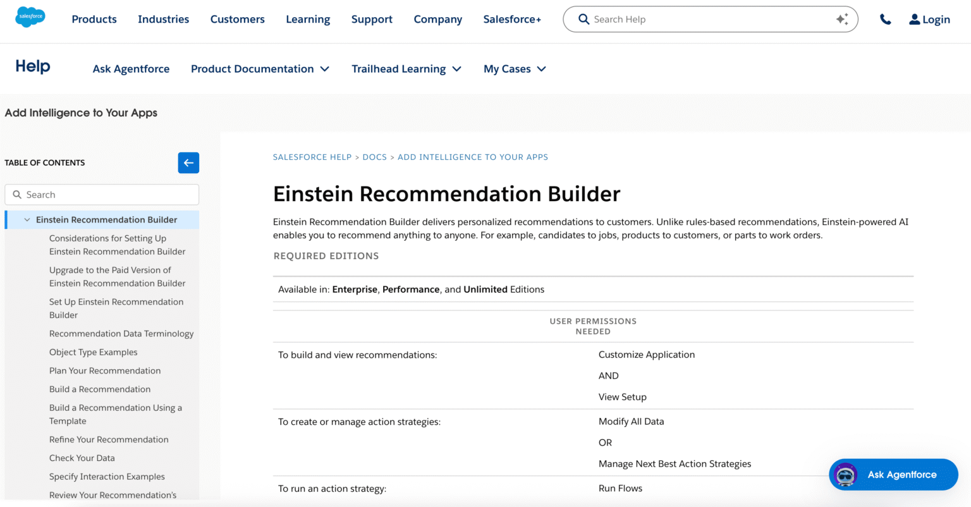
Task: Click the phone contact icon
Action: click(x=885, y=19)
